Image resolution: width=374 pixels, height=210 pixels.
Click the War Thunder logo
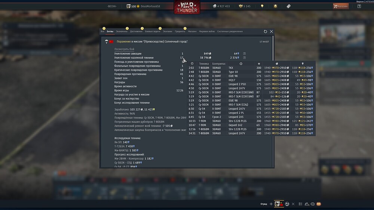point(187,7)
